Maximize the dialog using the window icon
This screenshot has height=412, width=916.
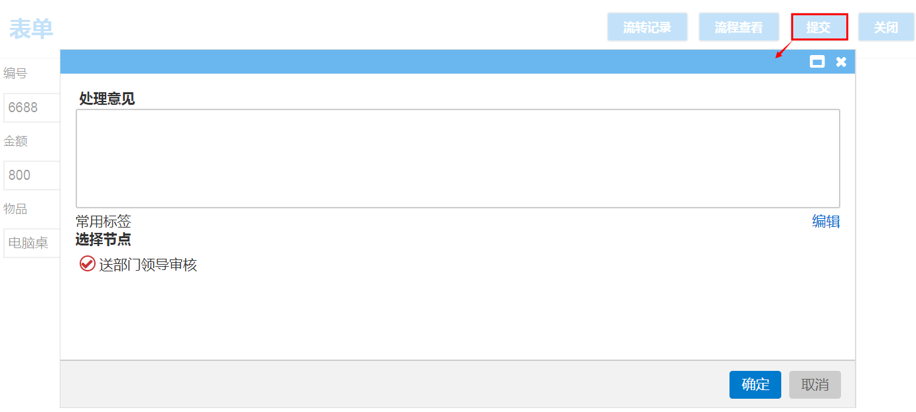817,62
